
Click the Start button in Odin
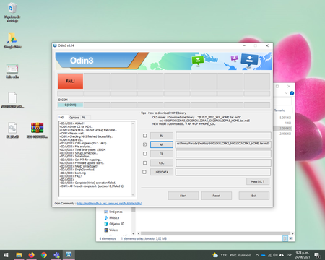coord(183,196)
